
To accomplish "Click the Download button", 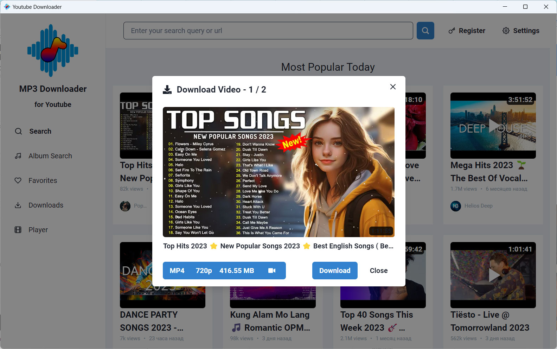I will click(x=335, y=271).
